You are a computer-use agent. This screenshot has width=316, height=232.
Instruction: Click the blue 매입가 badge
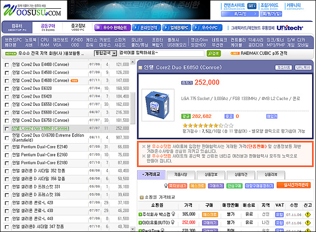coord(272,116)
